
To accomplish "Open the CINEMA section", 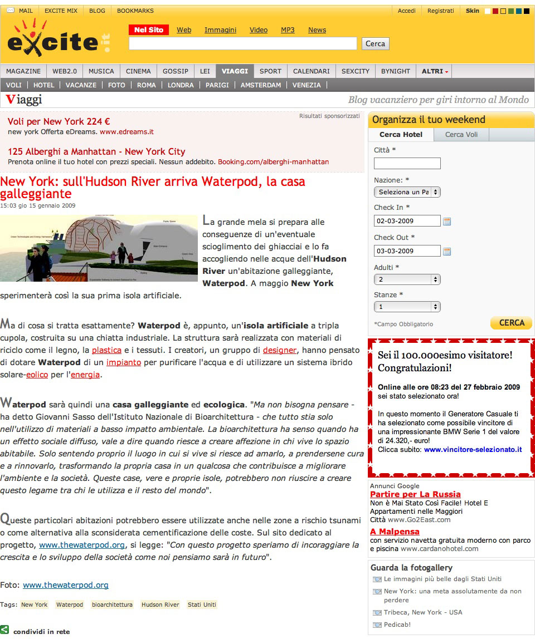I will [138, 71].
